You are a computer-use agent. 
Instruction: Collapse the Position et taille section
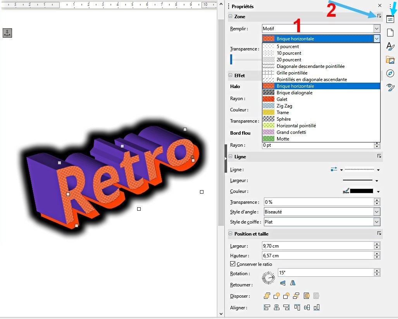tap(231, 234)
